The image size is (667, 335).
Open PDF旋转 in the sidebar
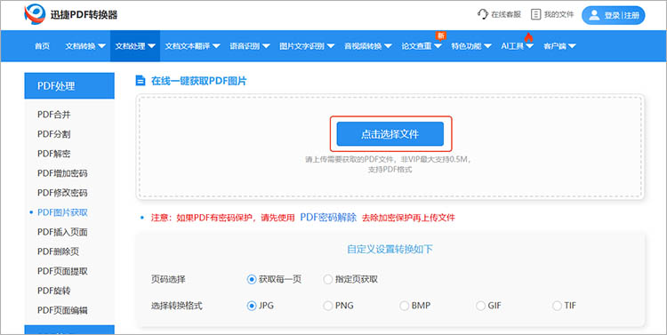coord(54,291)
